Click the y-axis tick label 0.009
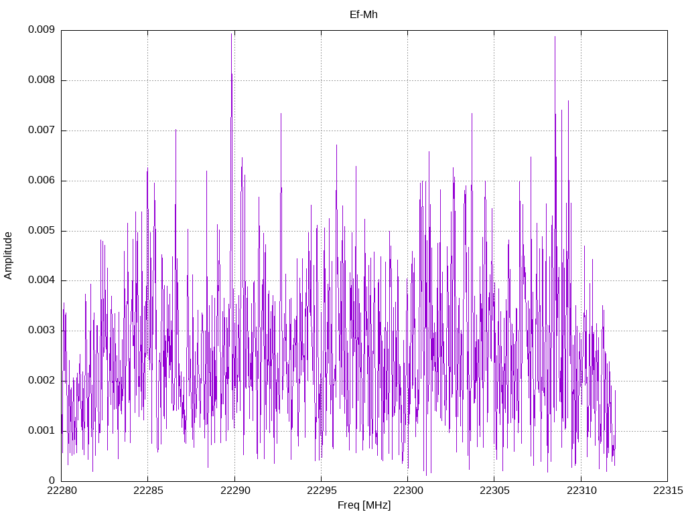The width and height of the screenshot is (686, 514). point(42,29)
